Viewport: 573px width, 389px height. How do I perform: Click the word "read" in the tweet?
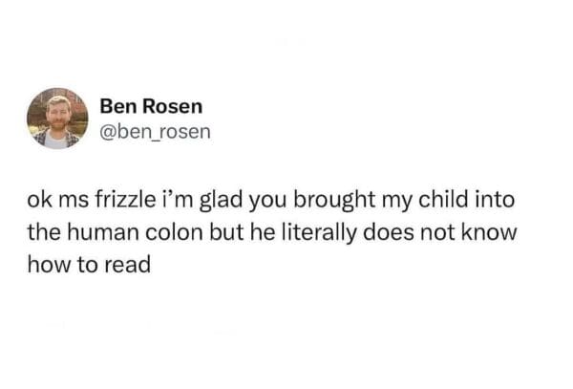pyautogui.click(x=130, y=265)
